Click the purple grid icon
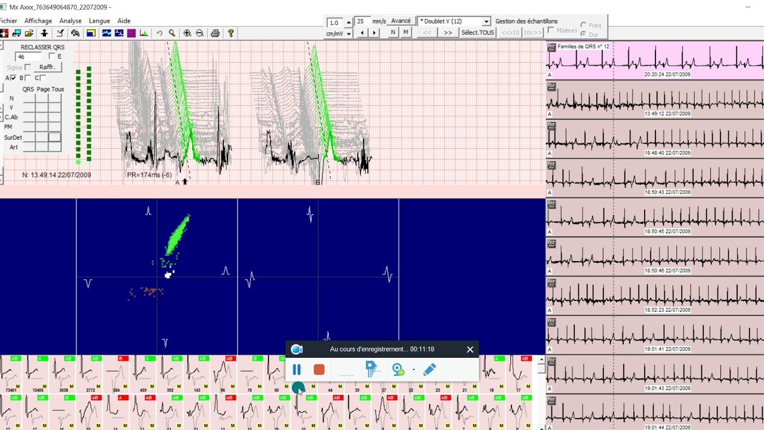Image resolution: width=764 pixels, height=430 pixels. 131,33
